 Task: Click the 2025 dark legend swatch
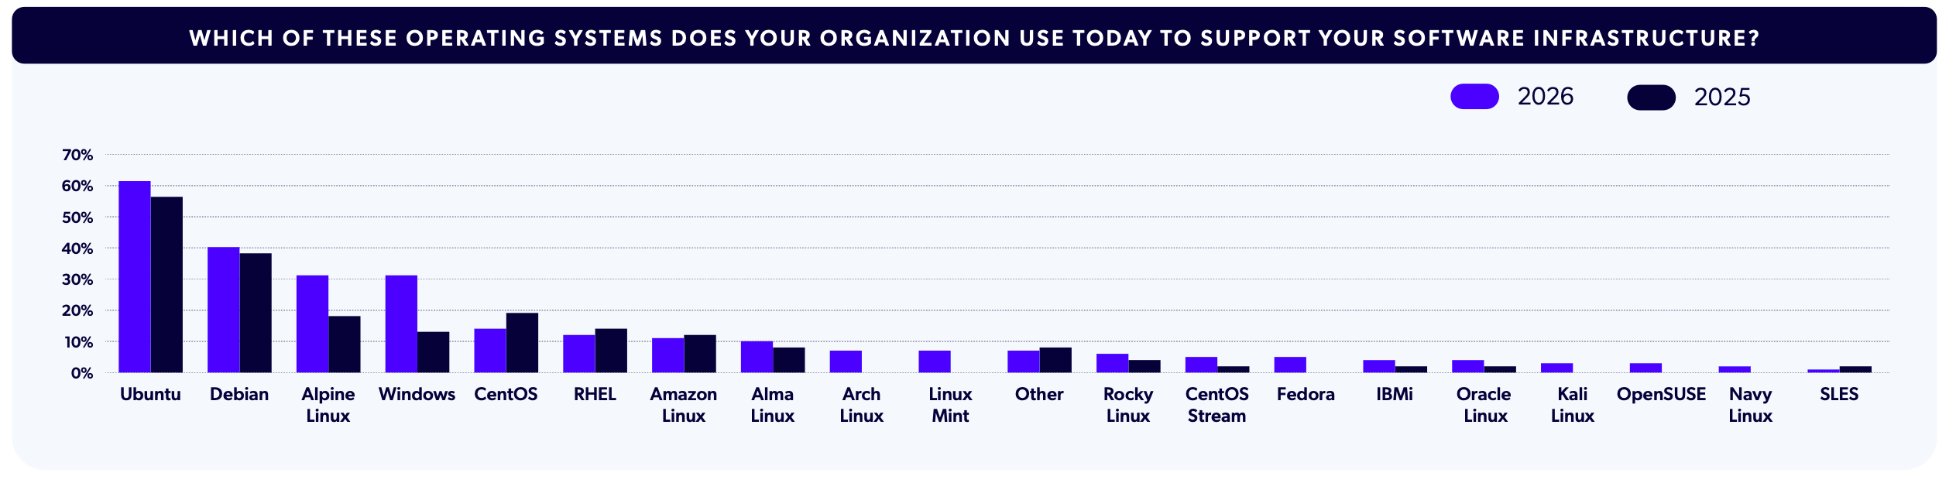point(1650,98)
